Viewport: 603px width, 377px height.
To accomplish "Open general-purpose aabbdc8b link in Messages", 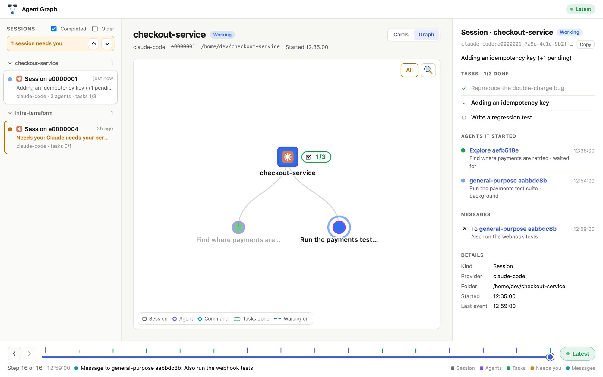I will tap(518, 229).
